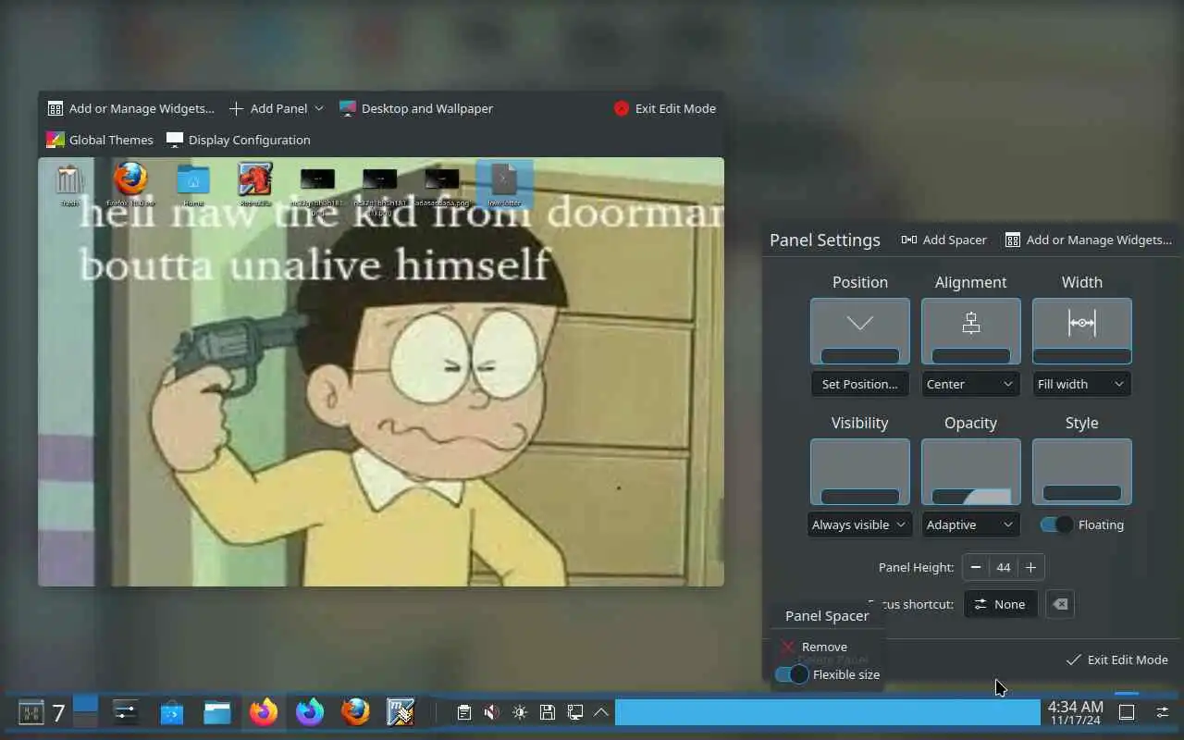Image resolution: width=1184 pixels, height=740 pixels.
Task: Select the flexible spacer in the panel
Action: [828, 712]
